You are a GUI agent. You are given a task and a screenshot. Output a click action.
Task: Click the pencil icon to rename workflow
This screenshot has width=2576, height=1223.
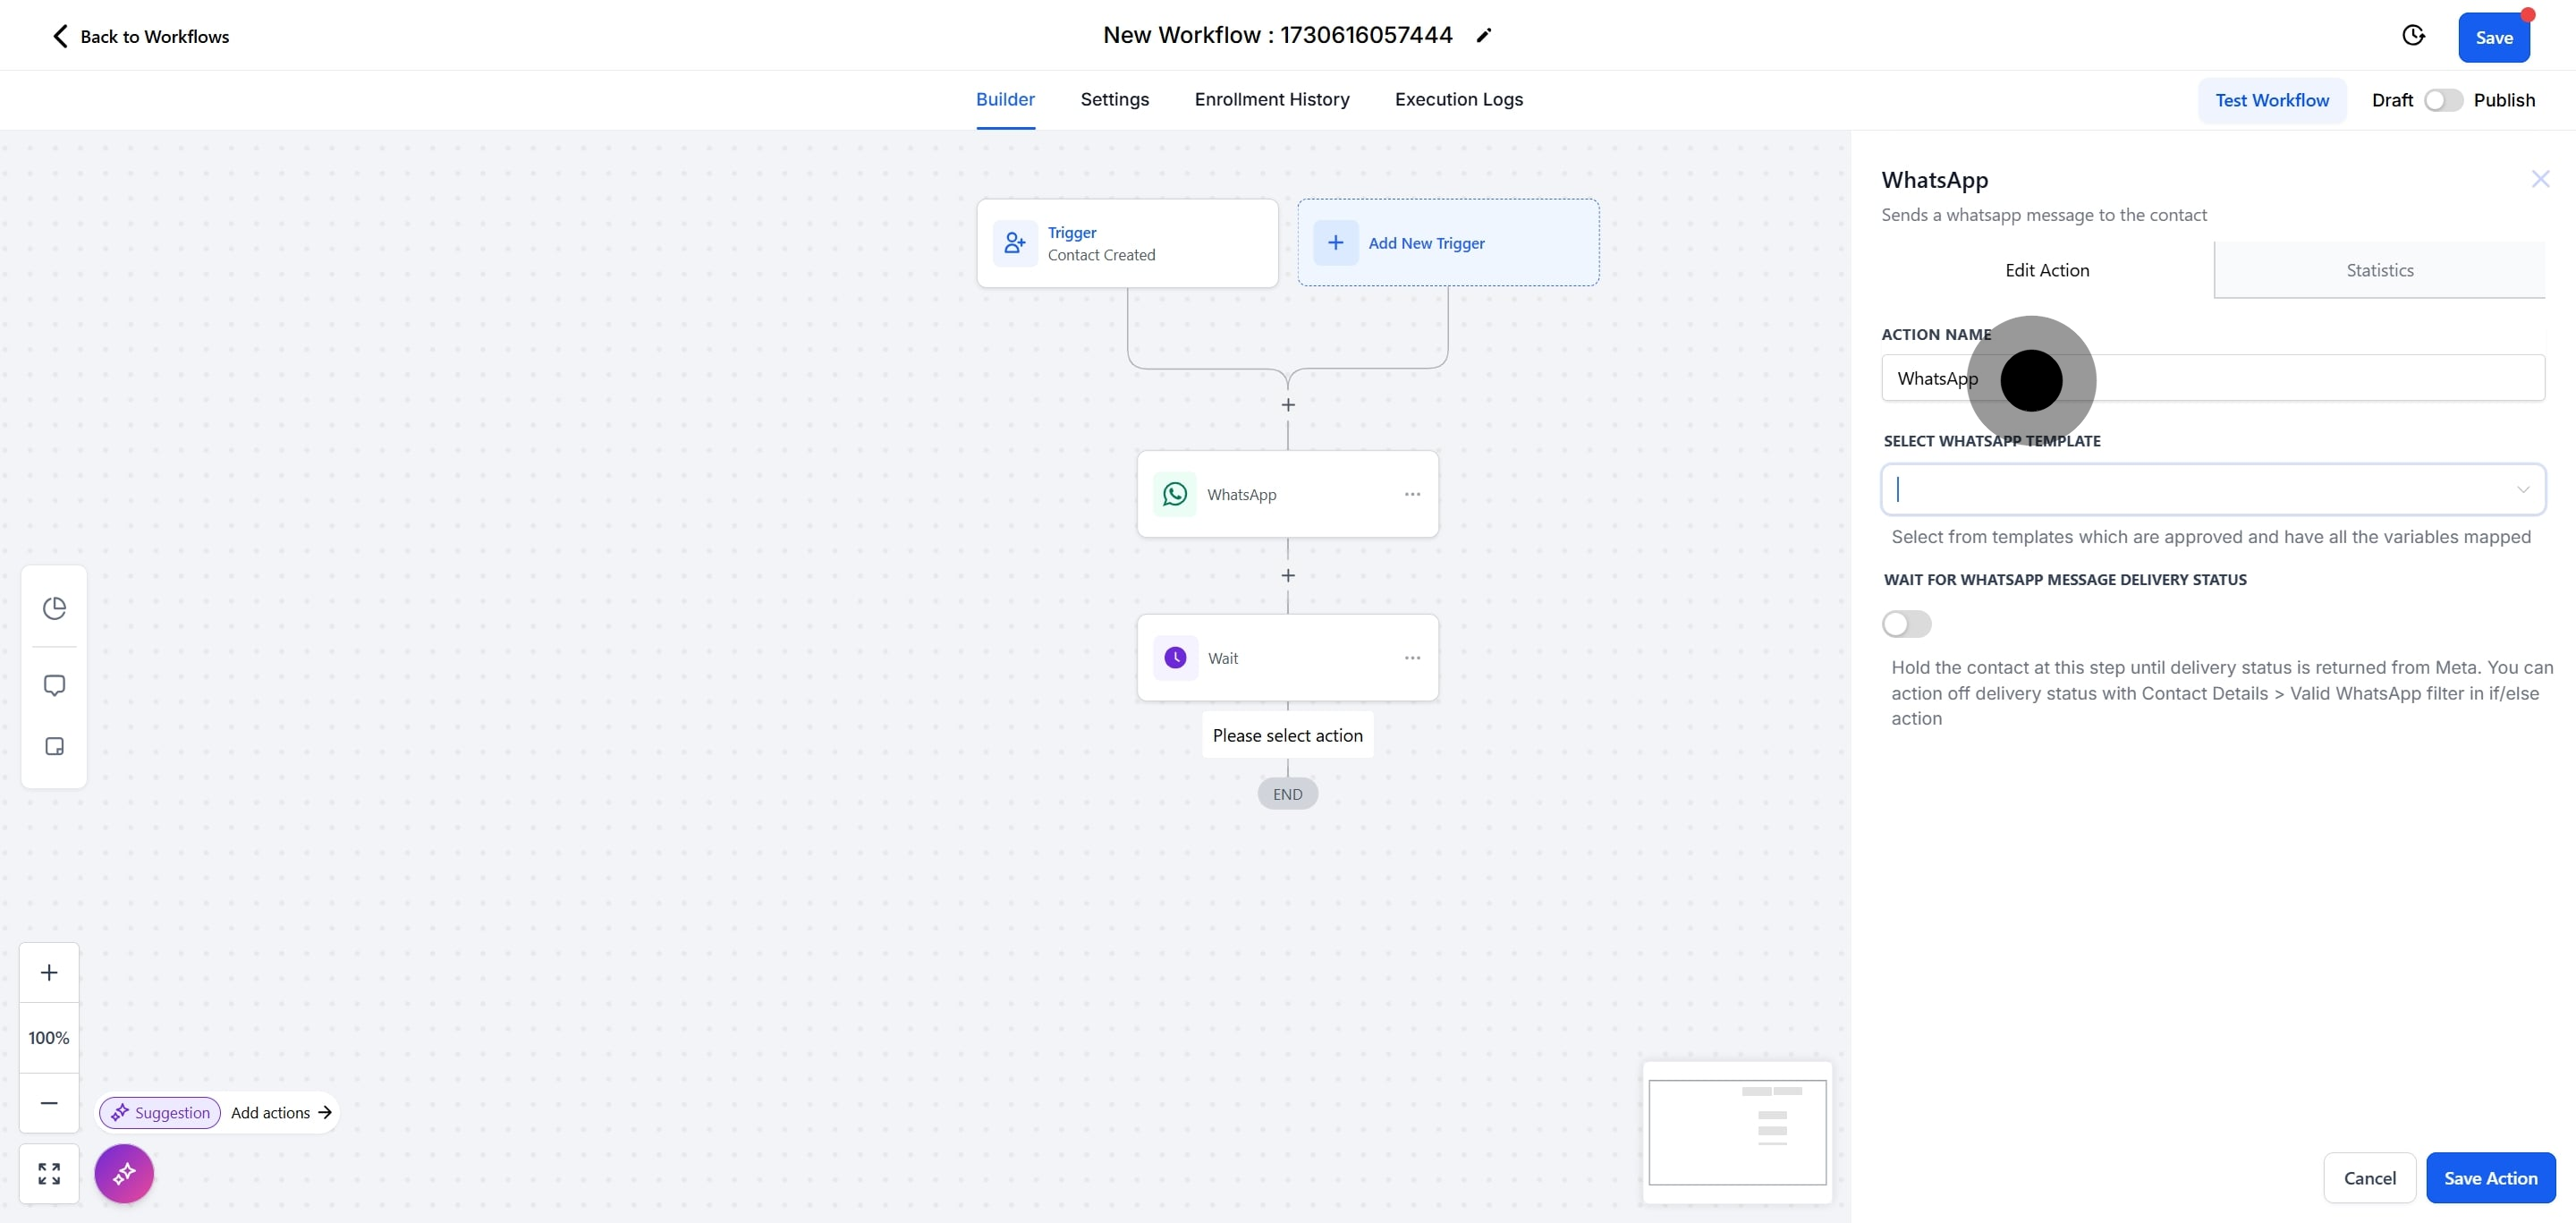pos(1484,36)
